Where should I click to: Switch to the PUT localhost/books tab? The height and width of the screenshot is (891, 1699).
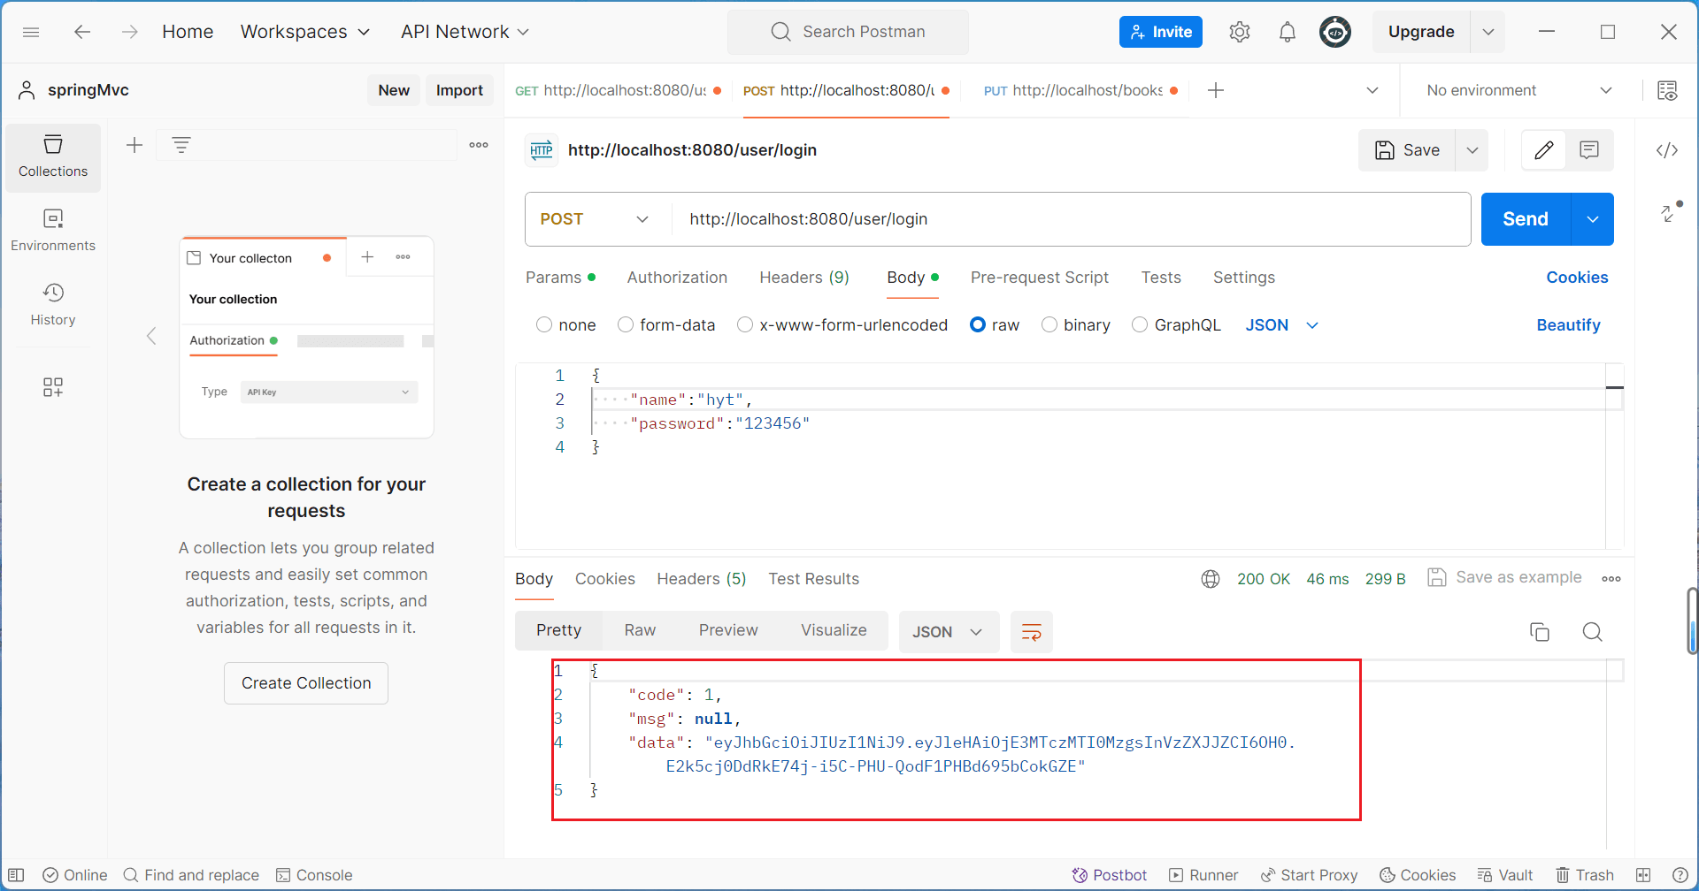point(1080,90)
